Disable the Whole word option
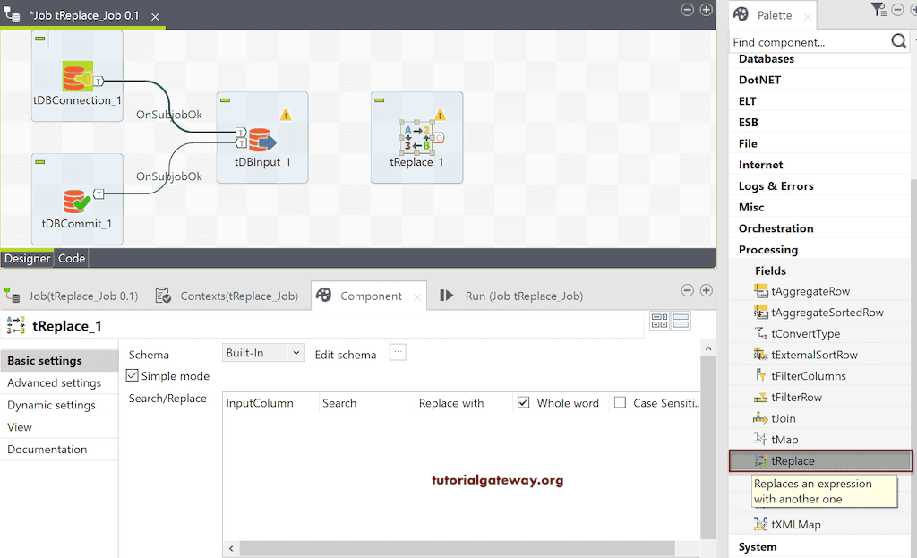Screen dimensions: 917x558 coord(523,402)
